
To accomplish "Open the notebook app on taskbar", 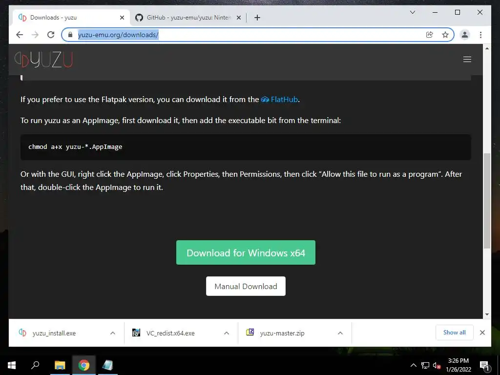I will point(107,365).
